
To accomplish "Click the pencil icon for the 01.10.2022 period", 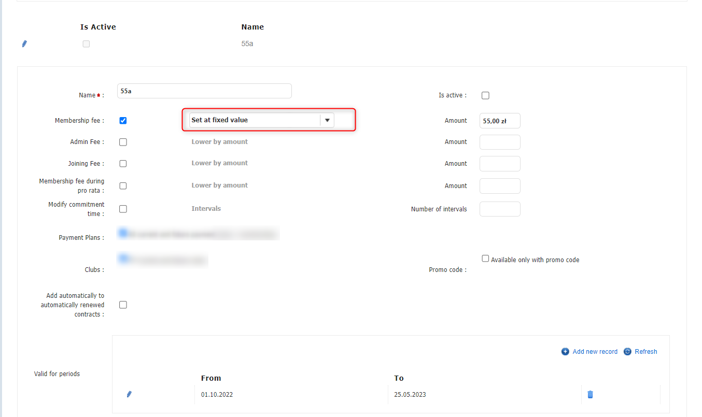I will click(x=129, y=394).
